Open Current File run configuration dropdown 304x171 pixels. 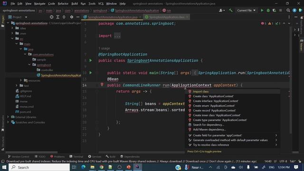[246, 10]
